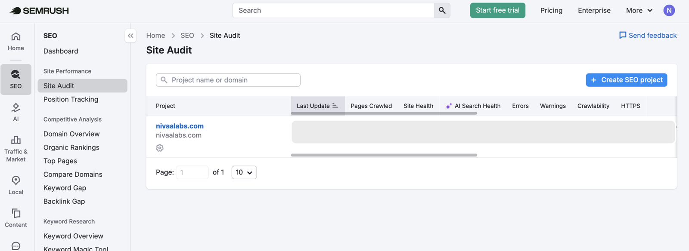The height and width of the screenshot is (251, 689).
Task: Click the Home breadcrumb
Action: (155, 35)
